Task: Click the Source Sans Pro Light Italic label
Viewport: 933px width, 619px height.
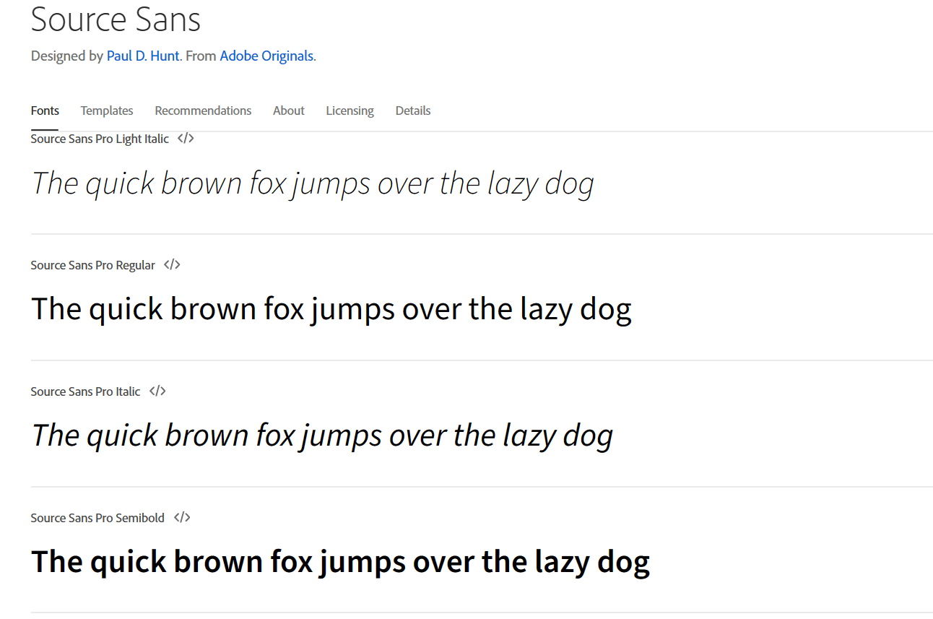Action: pyautogui.click(x=100, y=139)
